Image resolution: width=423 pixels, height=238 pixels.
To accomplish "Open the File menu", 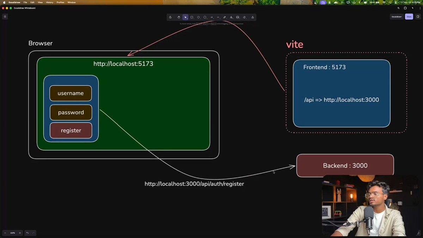I will pyautogui.click(x=25, y=2).
